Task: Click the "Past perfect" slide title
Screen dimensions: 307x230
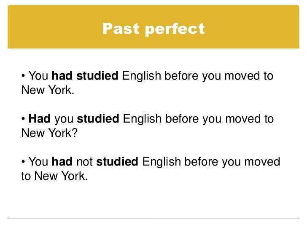Action: 153,29
